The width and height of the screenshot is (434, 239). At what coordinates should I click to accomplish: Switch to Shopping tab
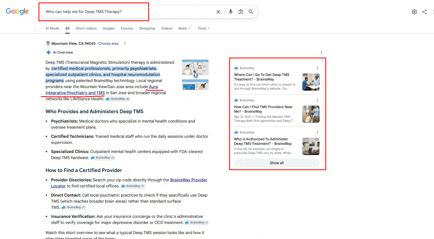tap(147, 28)
